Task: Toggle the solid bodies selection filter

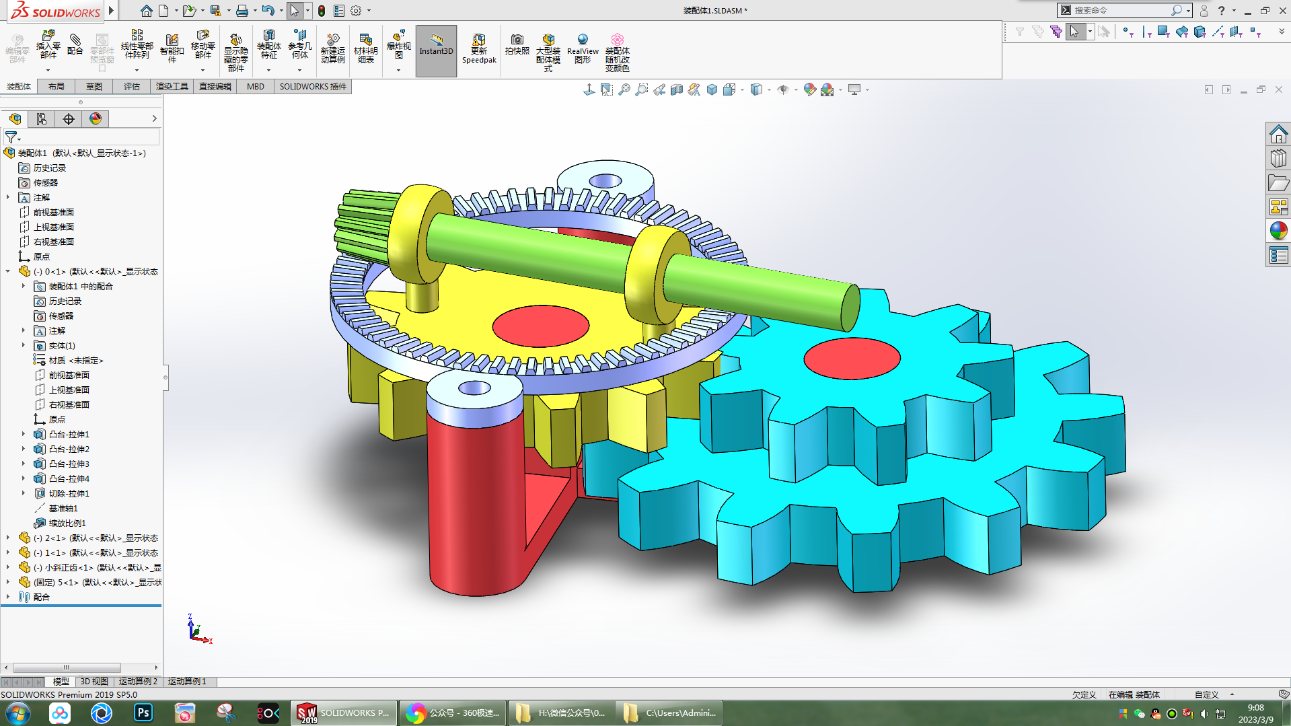Action: click(1200, 32)
